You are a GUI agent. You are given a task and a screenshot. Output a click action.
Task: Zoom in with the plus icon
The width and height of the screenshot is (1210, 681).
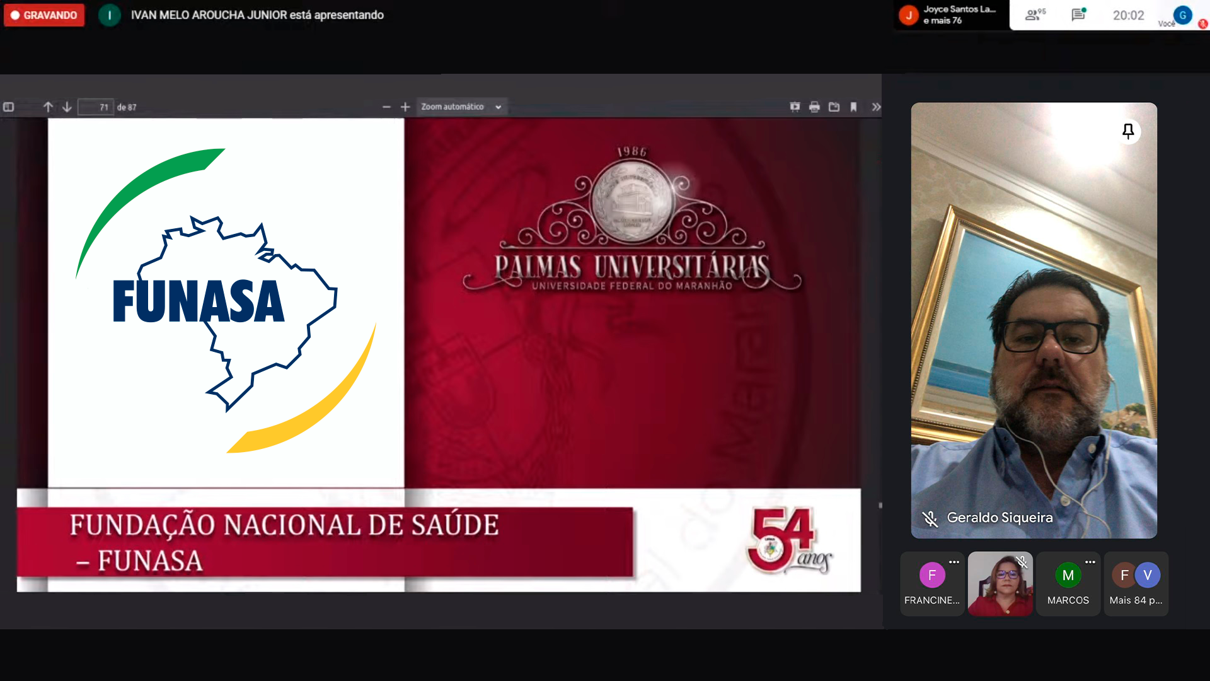tap(405, 107)
